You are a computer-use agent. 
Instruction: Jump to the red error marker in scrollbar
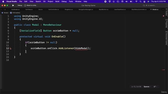[x=164, y=70]
